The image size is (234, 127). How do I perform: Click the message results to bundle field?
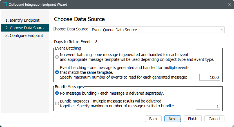(208, 106)
